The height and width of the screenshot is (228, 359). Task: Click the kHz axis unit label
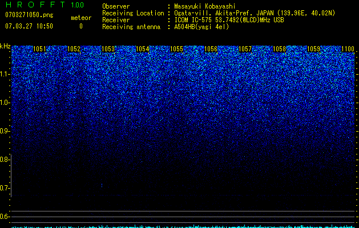point(5,46)
